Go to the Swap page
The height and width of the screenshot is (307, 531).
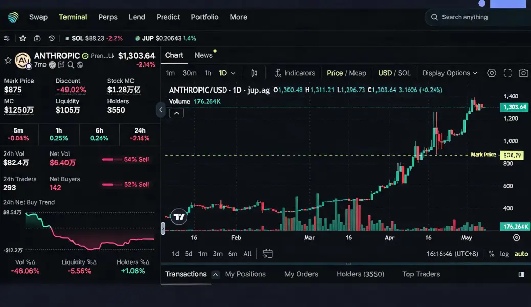click(x=38, y=17)
